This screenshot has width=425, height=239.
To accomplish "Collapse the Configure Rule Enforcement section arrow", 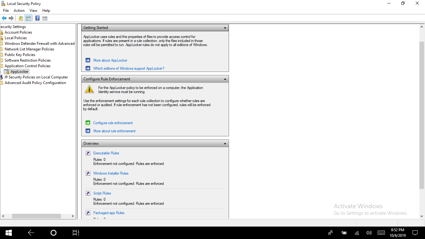I will [x=225, y=79].
